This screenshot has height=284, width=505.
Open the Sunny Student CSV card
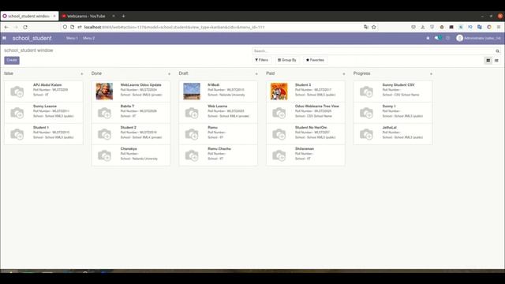coord(393,92)
